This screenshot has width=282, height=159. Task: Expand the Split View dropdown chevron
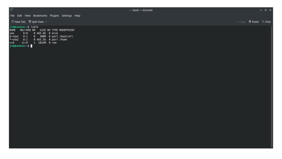tap(46, 22)
